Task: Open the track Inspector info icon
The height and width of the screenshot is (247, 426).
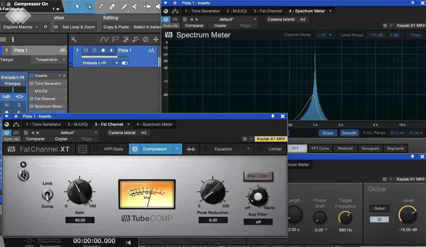Action: pos(13,40)
